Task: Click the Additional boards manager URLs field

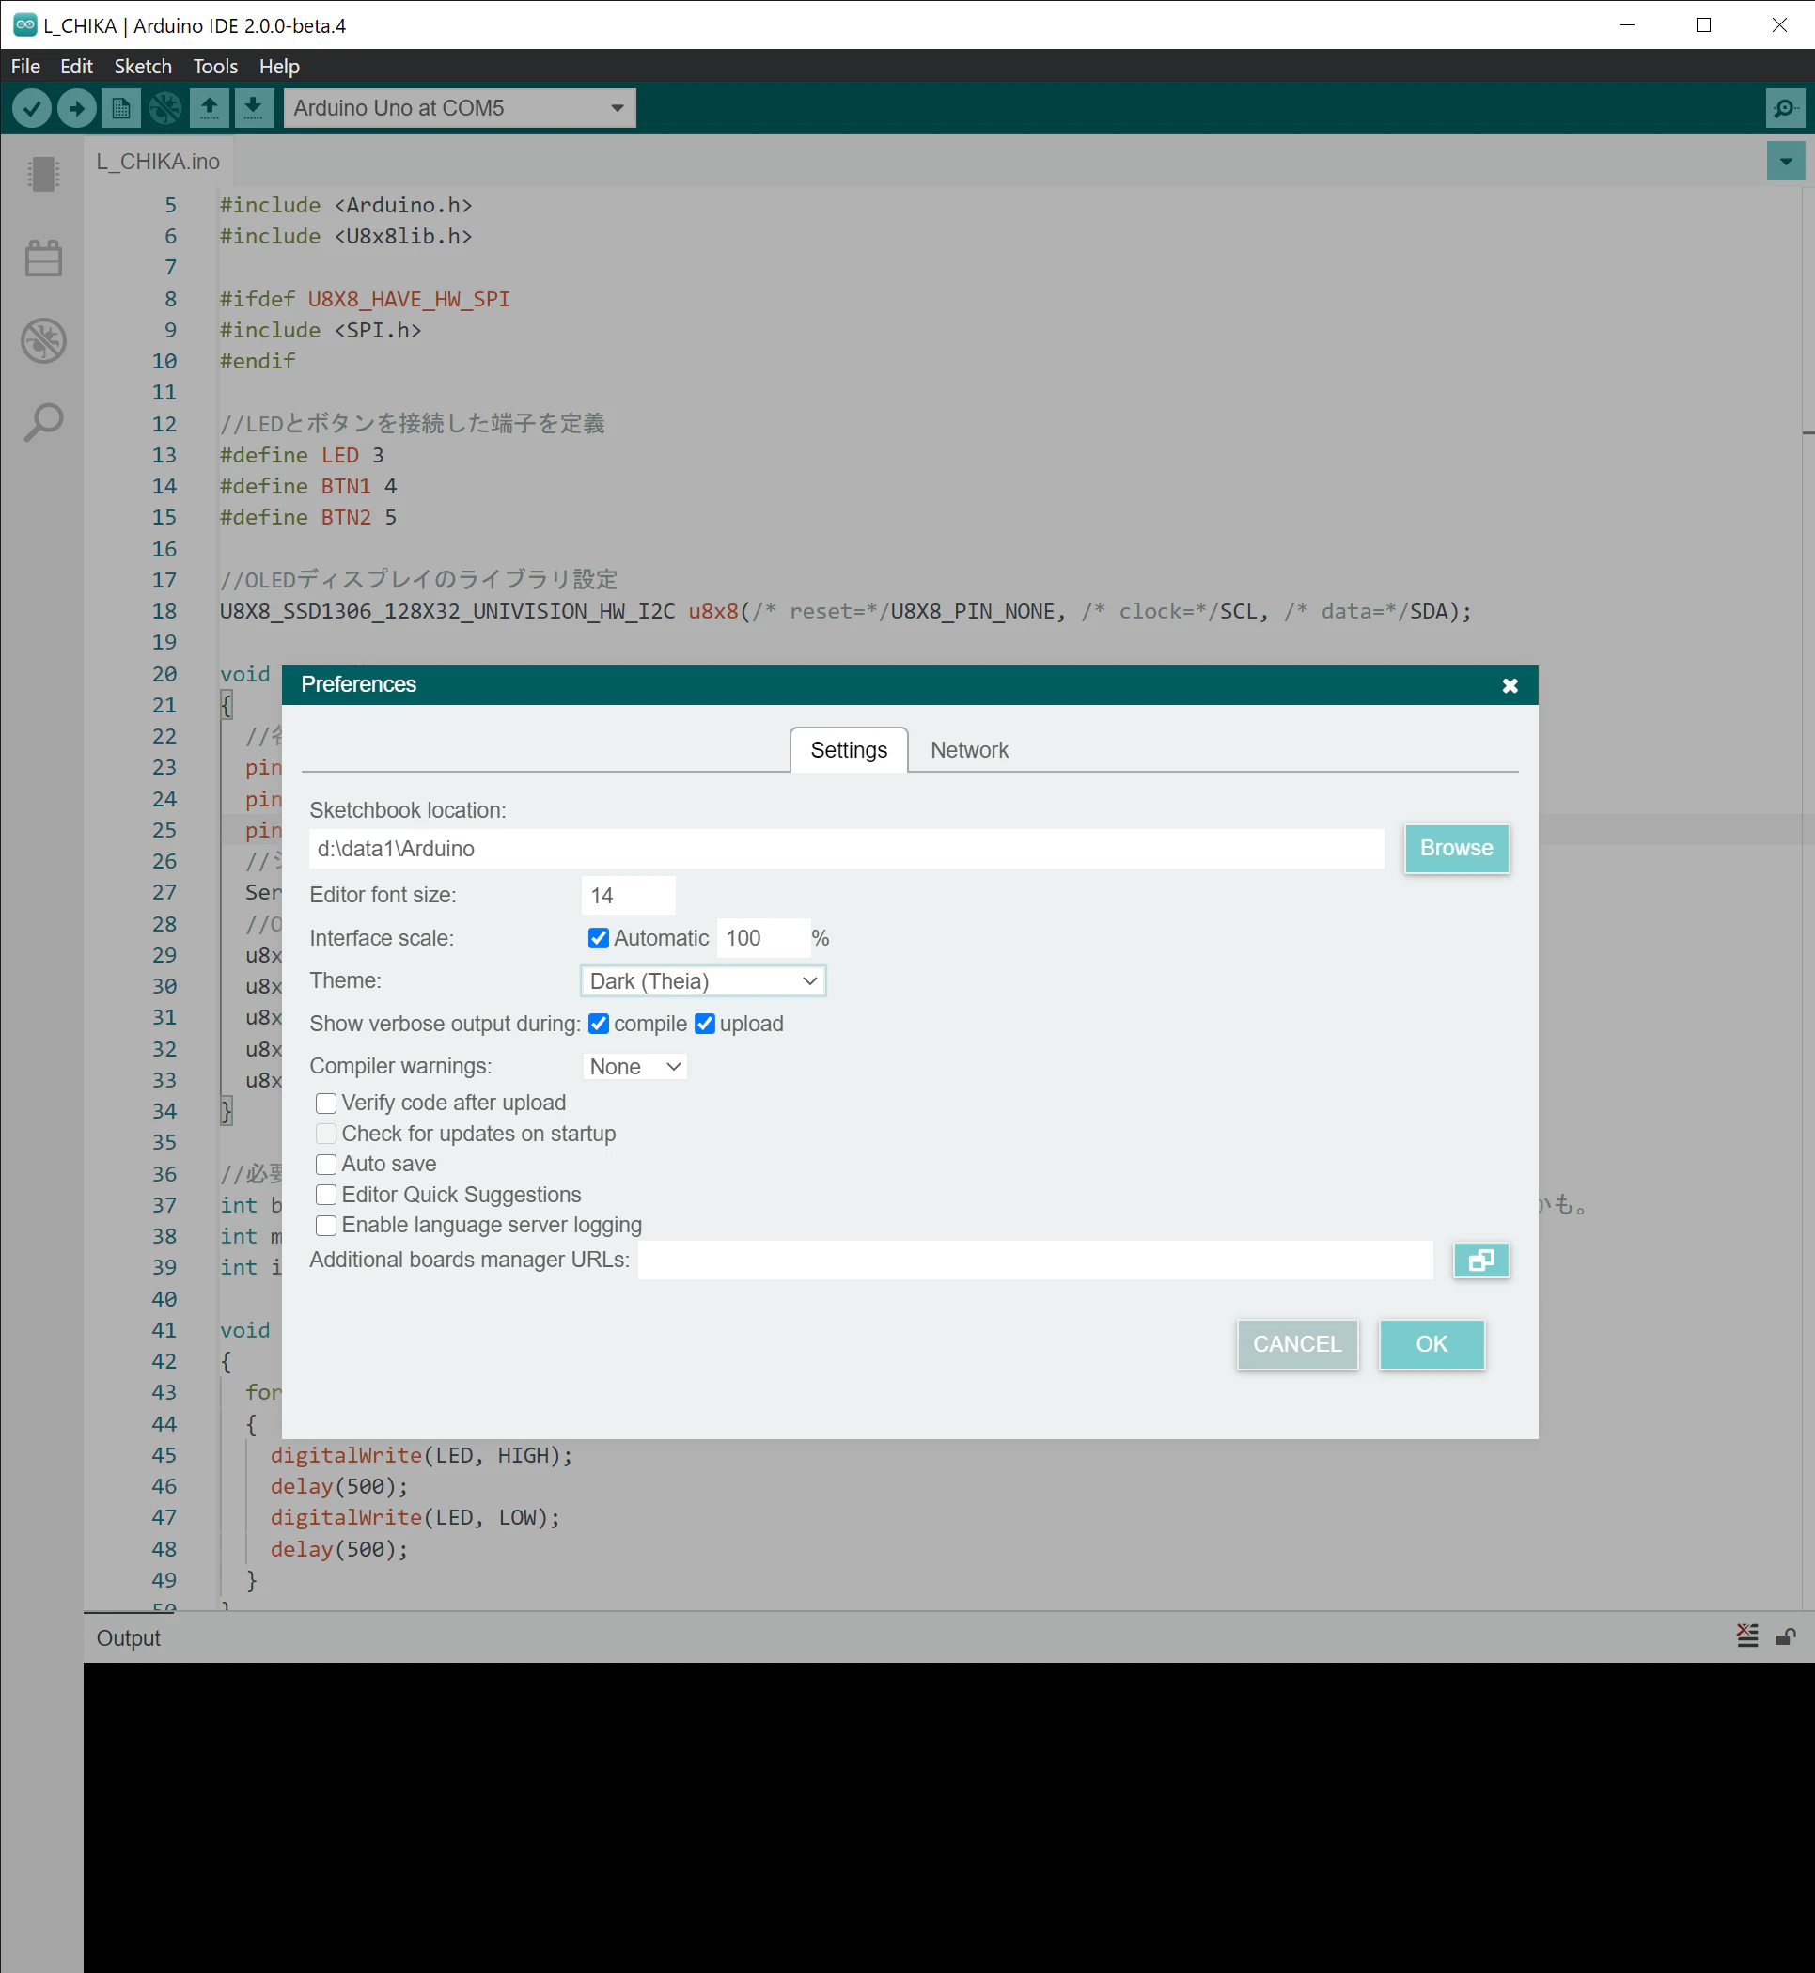Action: coord(1035,1260)
